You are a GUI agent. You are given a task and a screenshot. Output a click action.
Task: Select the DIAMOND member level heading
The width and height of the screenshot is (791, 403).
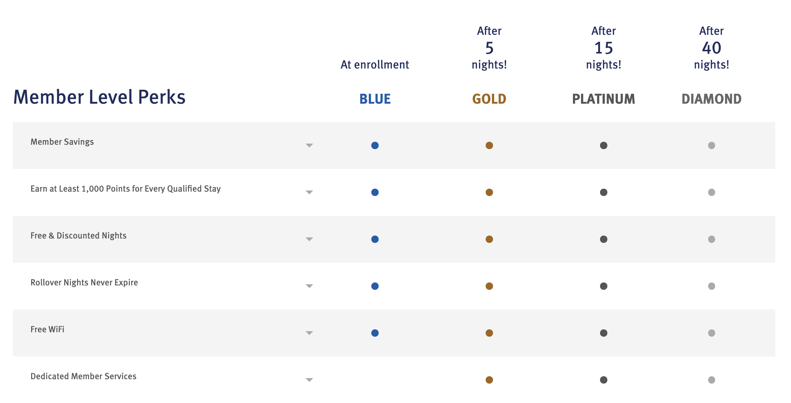pos(711,99)
